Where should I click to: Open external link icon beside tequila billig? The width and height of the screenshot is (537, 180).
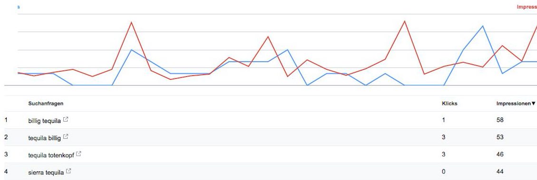pos(66,136)
